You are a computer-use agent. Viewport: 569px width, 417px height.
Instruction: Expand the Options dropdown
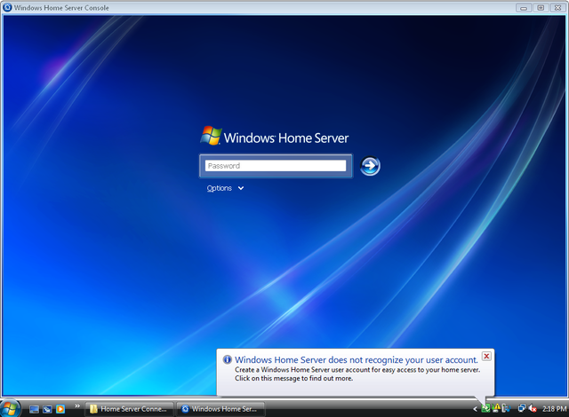[225, 188]
